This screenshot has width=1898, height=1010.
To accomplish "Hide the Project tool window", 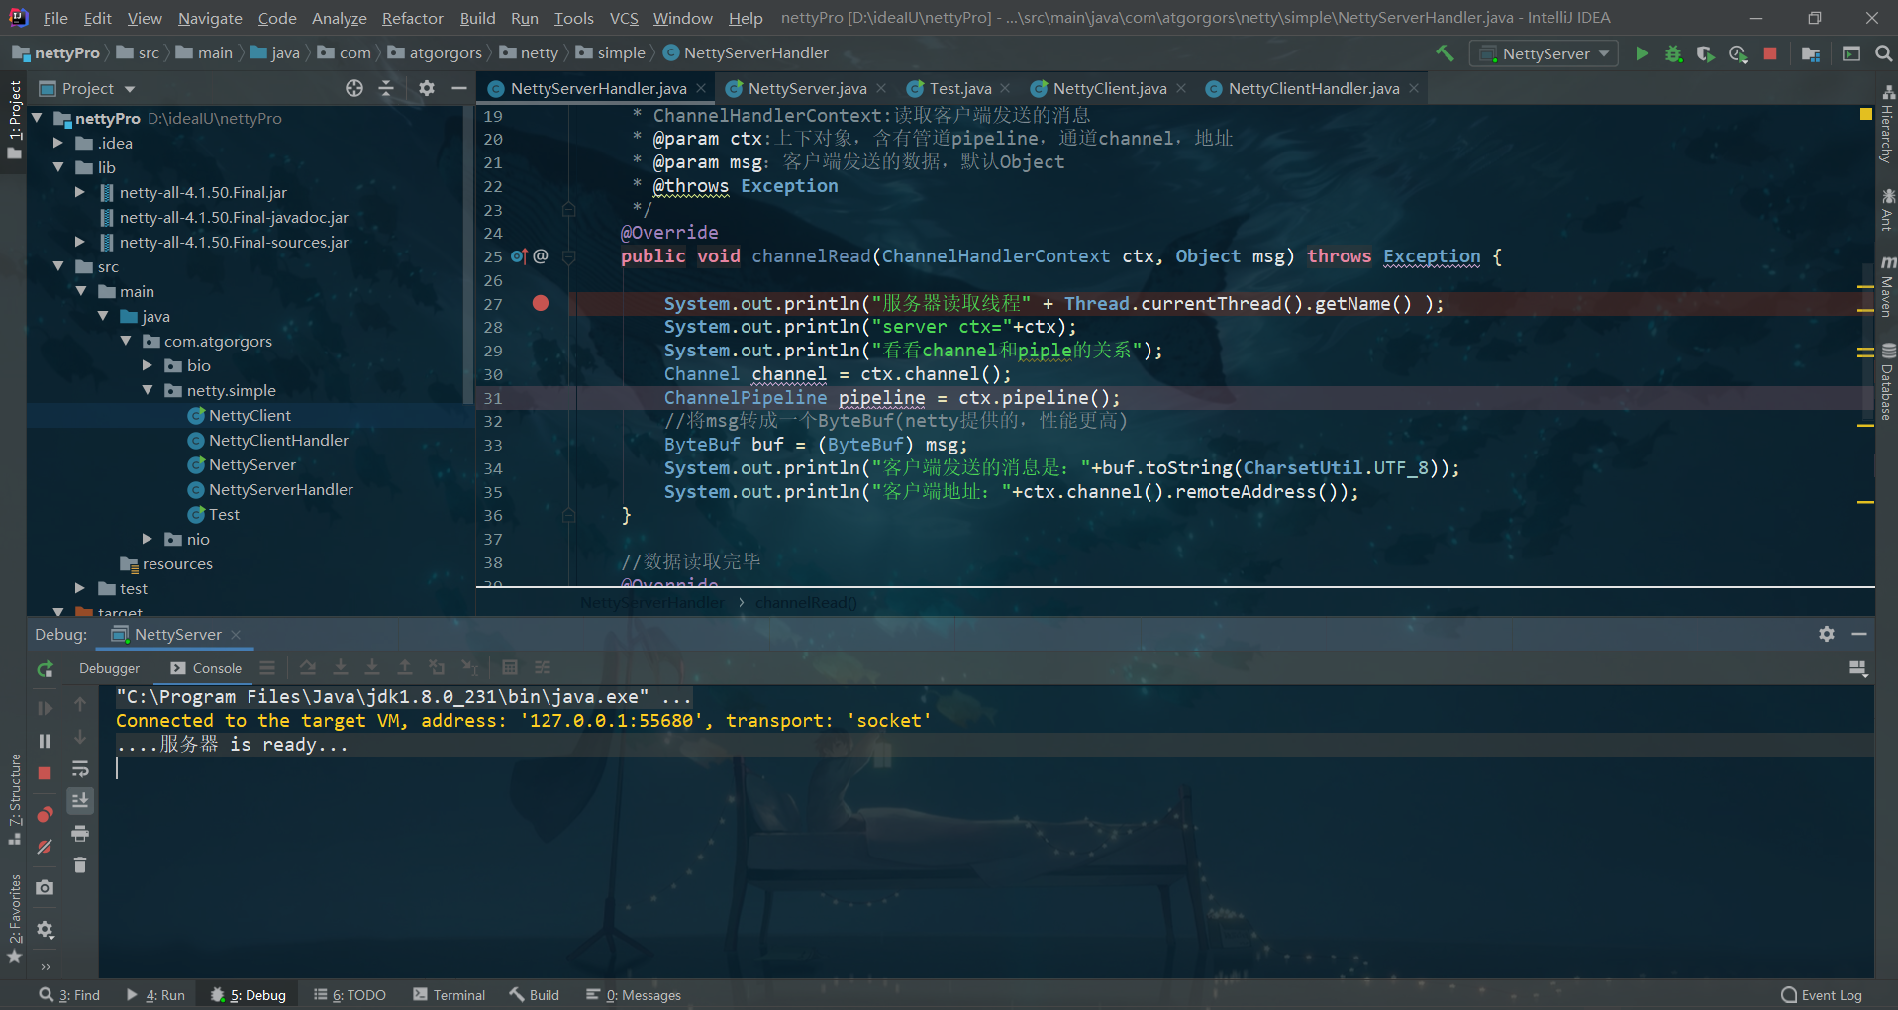I will click(x=459, y=88).
